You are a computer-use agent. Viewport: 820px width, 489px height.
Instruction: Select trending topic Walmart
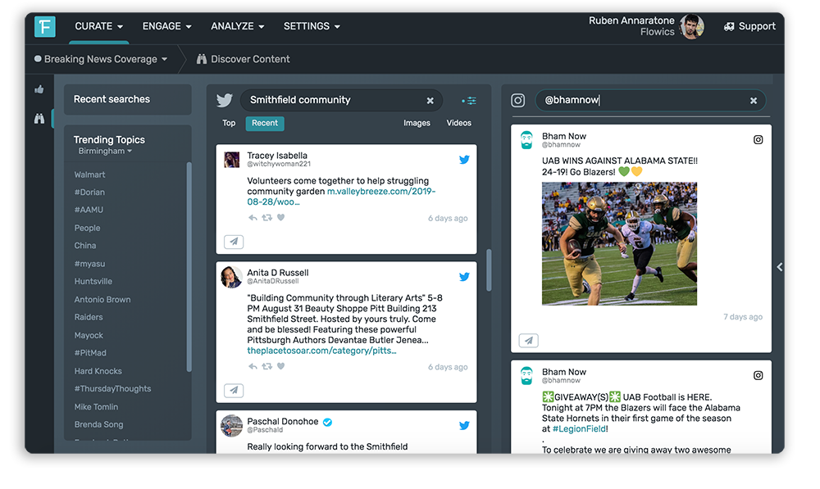[89, 174]
